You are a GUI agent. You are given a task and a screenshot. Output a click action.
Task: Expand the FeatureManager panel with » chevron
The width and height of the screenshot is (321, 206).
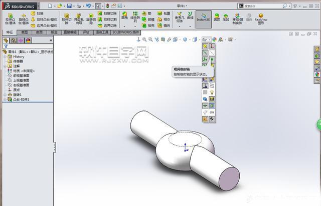51,40
